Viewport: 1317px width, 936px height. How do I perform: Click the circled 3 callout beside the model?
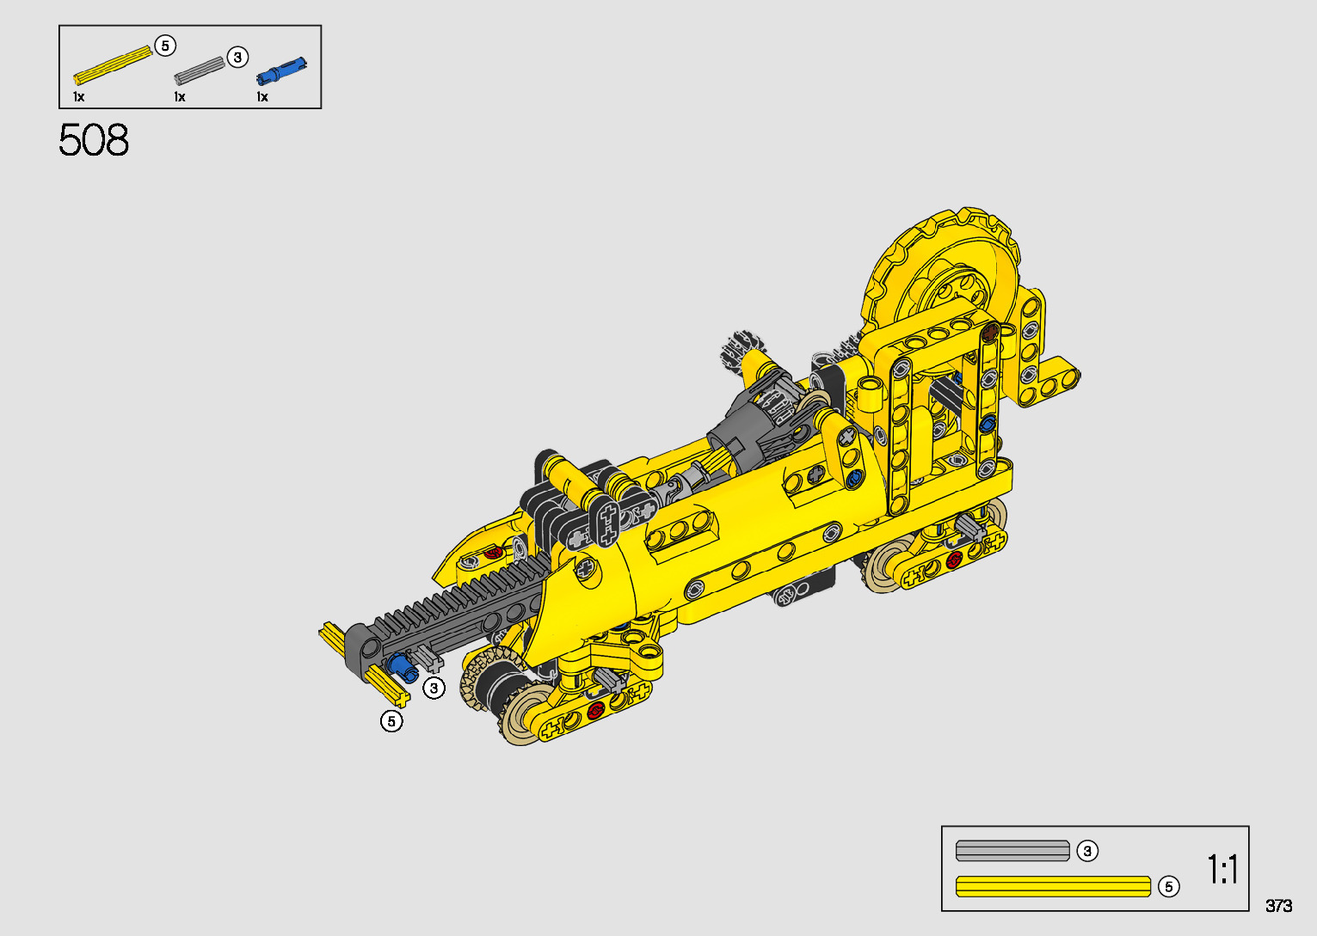(434, 688)
